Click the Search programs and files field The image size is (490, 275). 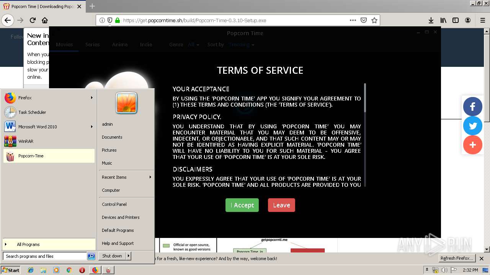pyautogui.click(x=45, y=256)
